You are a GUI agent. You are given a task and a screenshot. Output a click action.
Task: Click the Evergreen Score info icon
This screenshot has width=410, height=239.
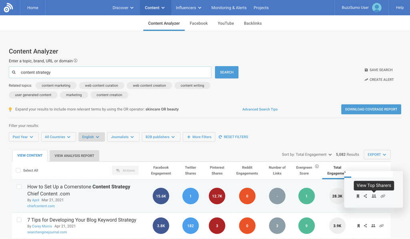point(317,166)
